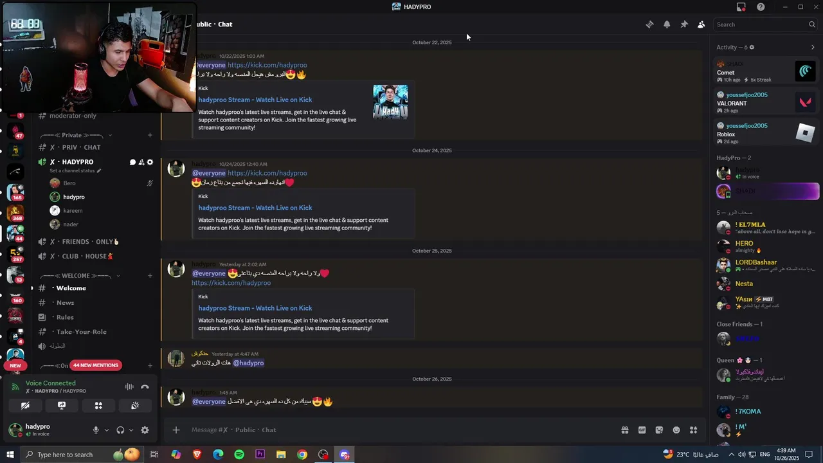The height and width of the screenshot is (463, 823).
Task: Invite people to HADYPRO voice channel
Action: coord(141,162)
